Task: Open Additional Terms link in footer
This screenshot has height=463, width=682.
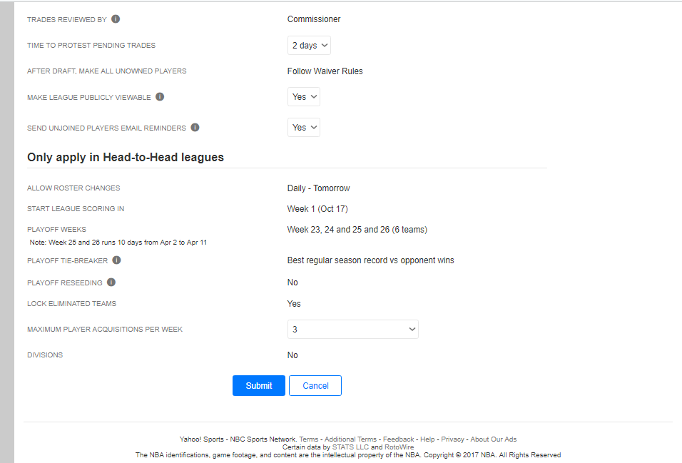Action: tap(350, 439)
